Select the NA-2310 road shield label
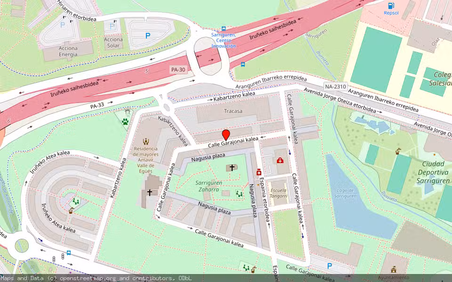Screen dimensions: 452x282 point(335,86)
